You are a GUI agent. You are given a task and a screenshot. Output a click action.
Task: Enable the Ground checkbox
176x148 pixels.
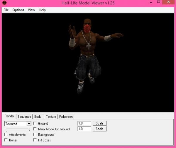point(35,123)
